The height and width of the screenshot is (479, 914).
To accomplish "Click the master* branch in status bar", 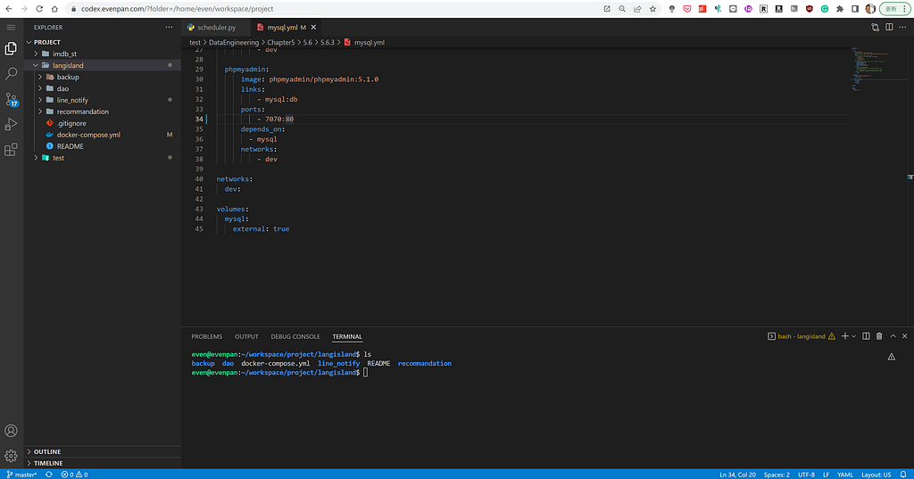I will pyautogui.click(x=21, y=475).
